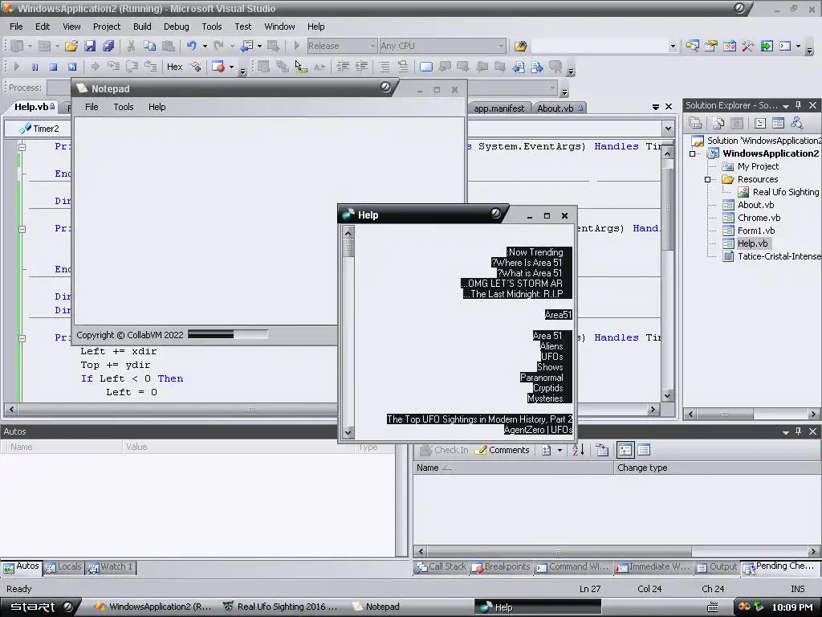Open the Any CPU platform dropdown
The image size is (822, 617).
(x=501, y=46)
